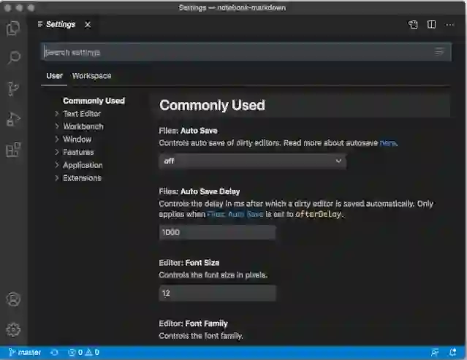Switch to the Workspace settings tab
467x360 pixels.
tap(92, 76)
